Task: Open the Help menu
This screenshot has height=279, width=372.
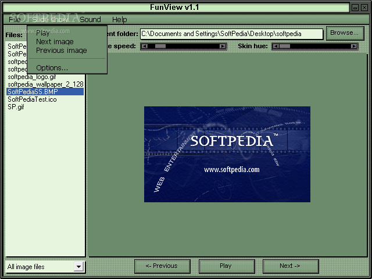Action: (x=119, y=19)
